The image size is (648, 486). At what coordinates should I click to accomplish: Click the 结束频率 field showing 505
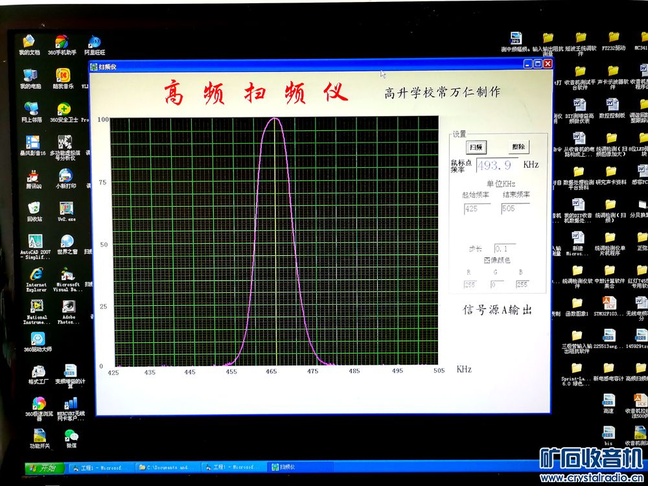515,209
